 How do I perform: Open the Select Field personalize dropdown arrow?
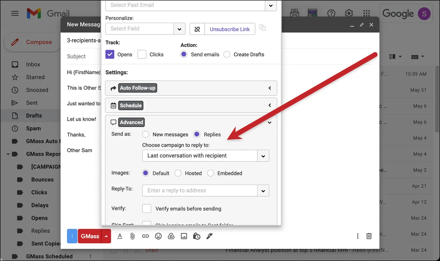point(179,29)
